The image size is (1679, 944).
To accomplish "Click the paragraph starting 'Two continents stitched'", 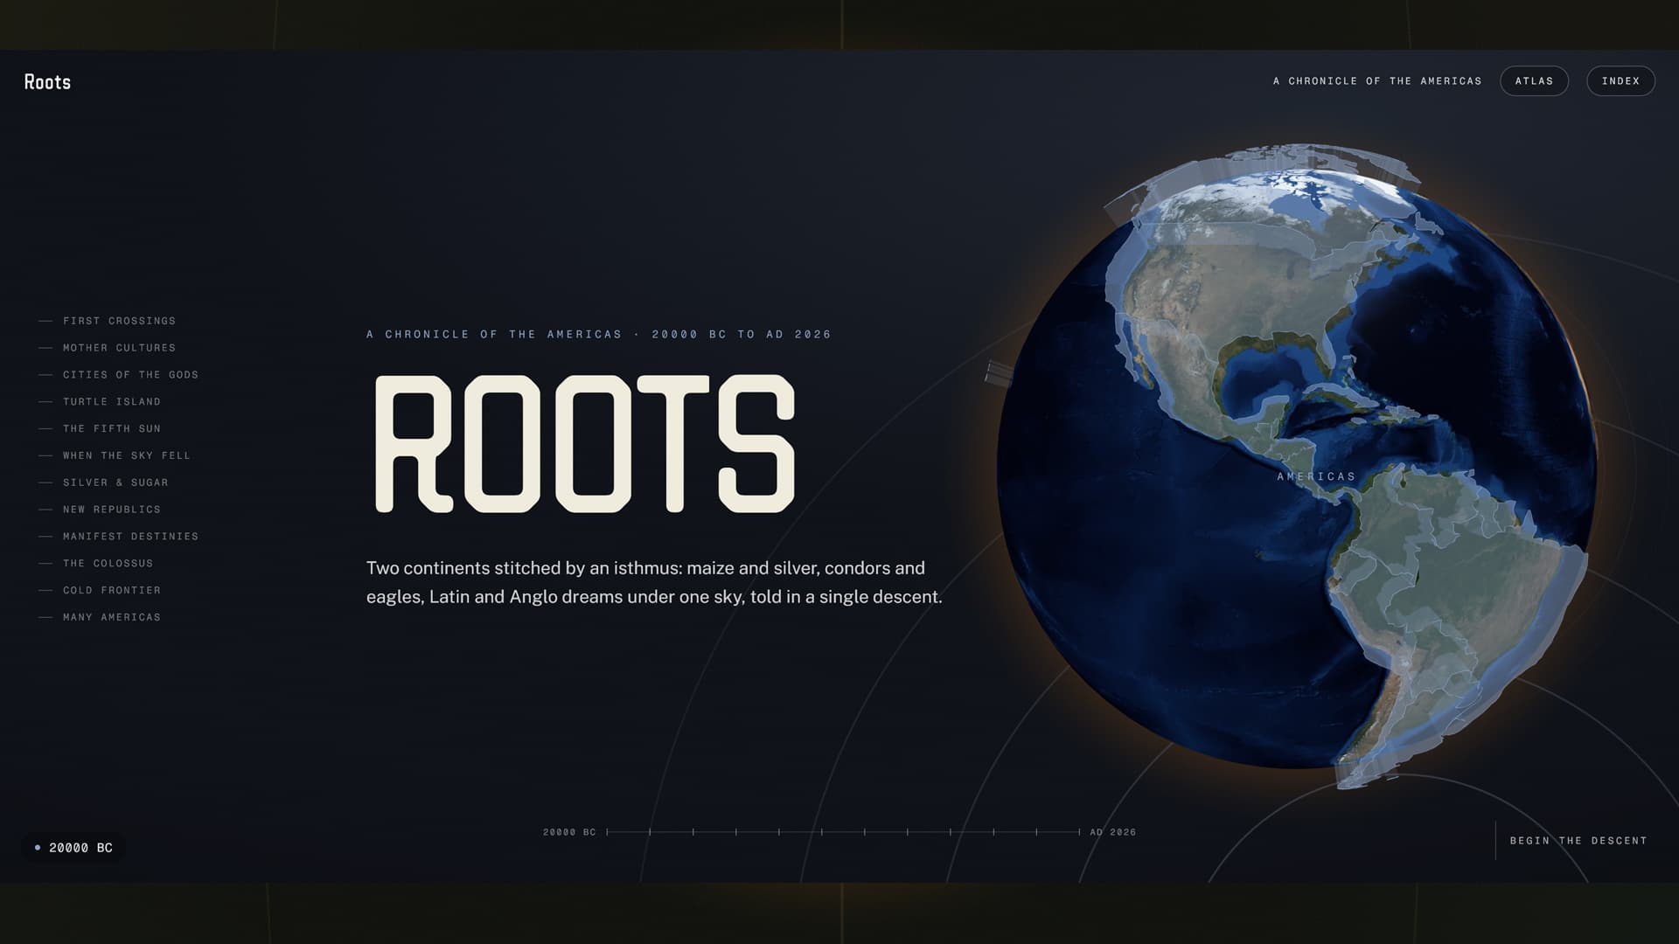I will (654, 582).
